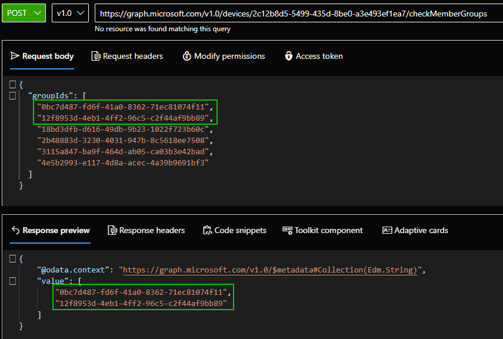Click the Adaptive cards icon
The height and width of the screenshot is (339, 503).
[387, 230]
